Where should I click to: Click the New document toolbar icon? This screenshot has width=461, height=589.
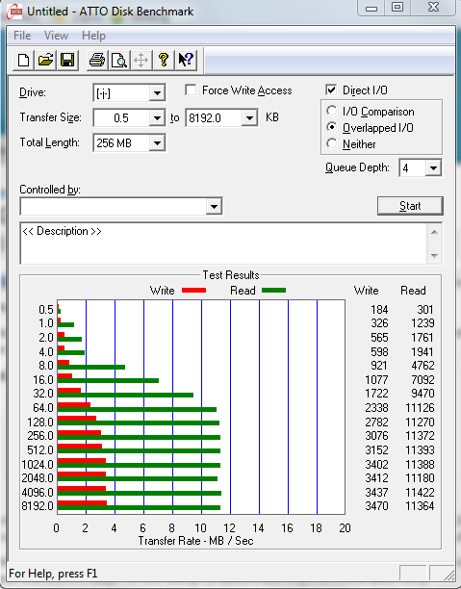pyautogui.click(x=23, y=60)
